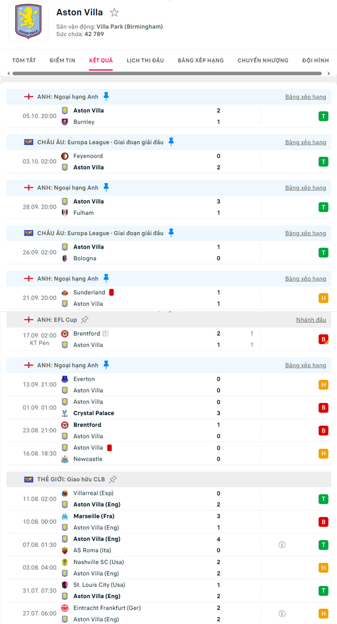This screenshot has height=624, width=337.
Task: Click the red card icon next to Sunderland
Action: (x=111, y=292)
